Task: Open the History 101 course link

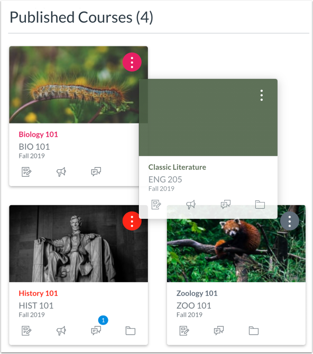Action: click(38, 293)
